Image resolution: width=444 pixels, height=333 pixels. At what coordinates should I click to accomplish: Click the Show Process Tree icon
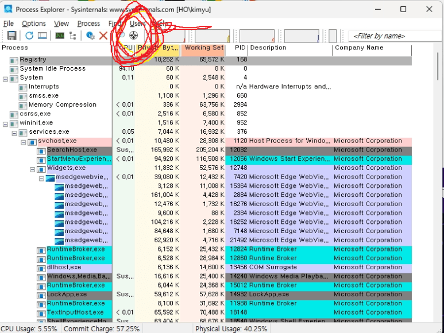73,36
